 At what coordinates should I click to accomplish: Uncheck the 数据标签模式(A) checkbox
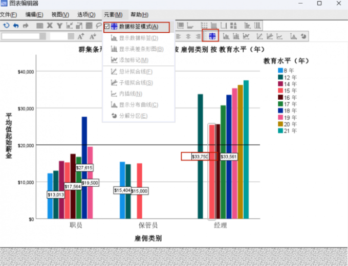pos(107,27)
